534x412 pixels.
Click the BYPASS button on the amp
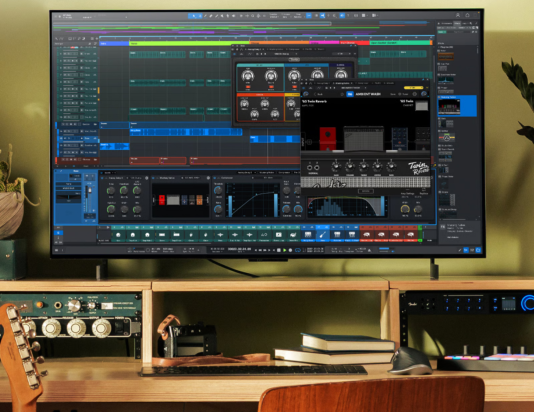coord(366,191)
